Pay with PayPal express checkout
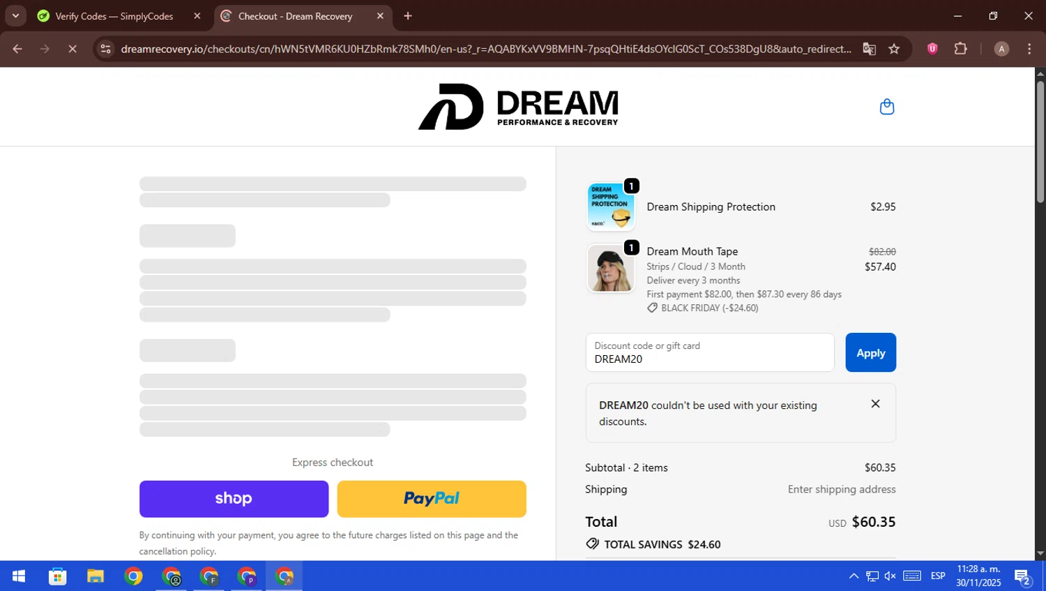This screenshot has width=1046, height=591. [432, 499]
